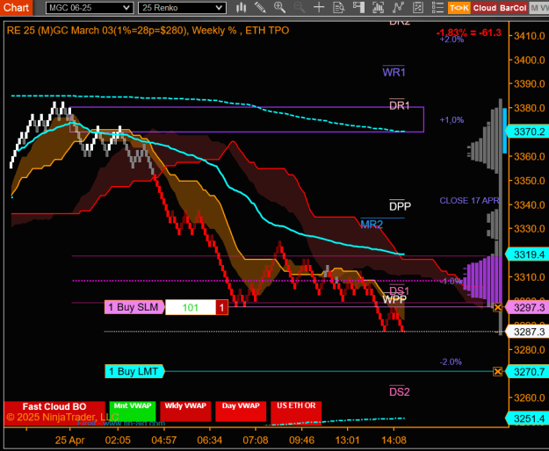Click the CLOSE 17 APR label
This screenshot has width=549, height=451.
[x=469, y=200]
